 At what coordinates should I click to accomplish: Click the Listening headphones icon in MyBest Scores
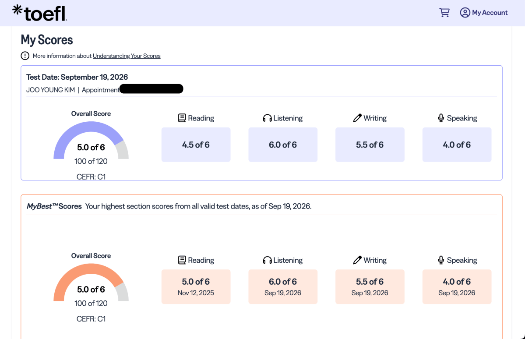(x=267, y=260)
